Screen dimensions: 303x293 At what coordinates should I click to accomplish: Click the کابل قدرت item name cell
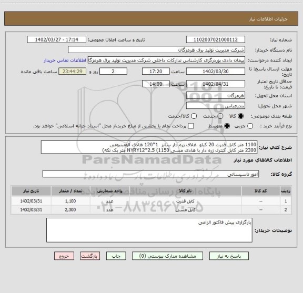(x=185, y=201)
